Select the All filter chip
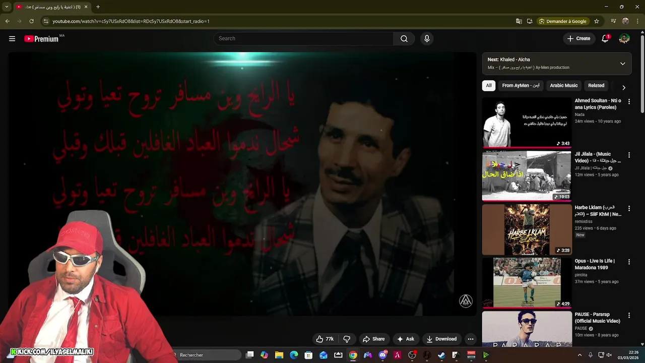Image resolution: width=645 pixels, height=363 pixels. click(489, 86)
